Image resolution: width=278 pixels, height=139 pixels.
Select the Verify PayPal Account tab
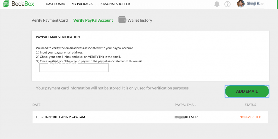point(93,20)
